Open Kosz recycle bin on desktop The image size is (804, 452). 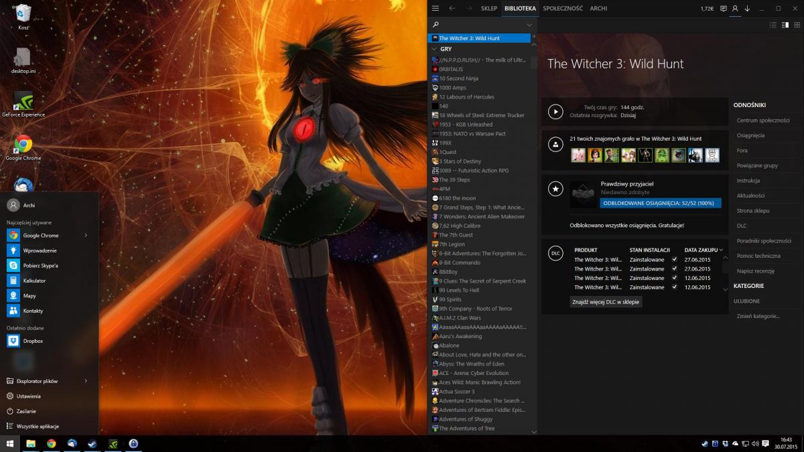coord(23,17)
